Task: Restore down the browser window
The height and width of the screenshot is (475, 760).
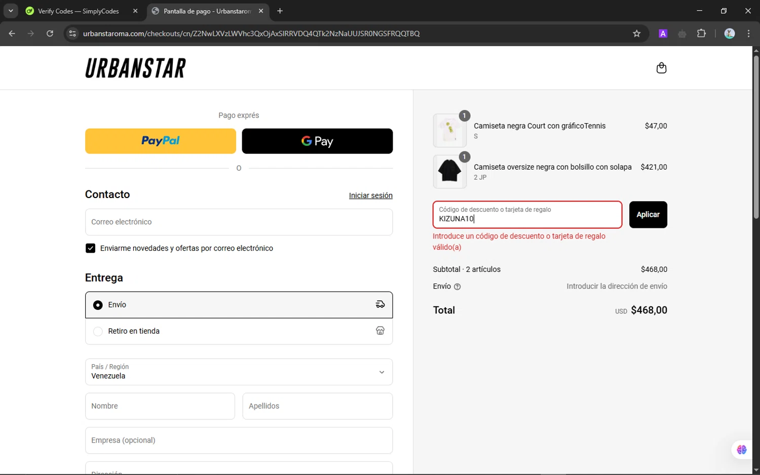Action: tap(724, 11)
